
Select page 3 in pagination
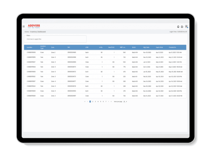95,101
